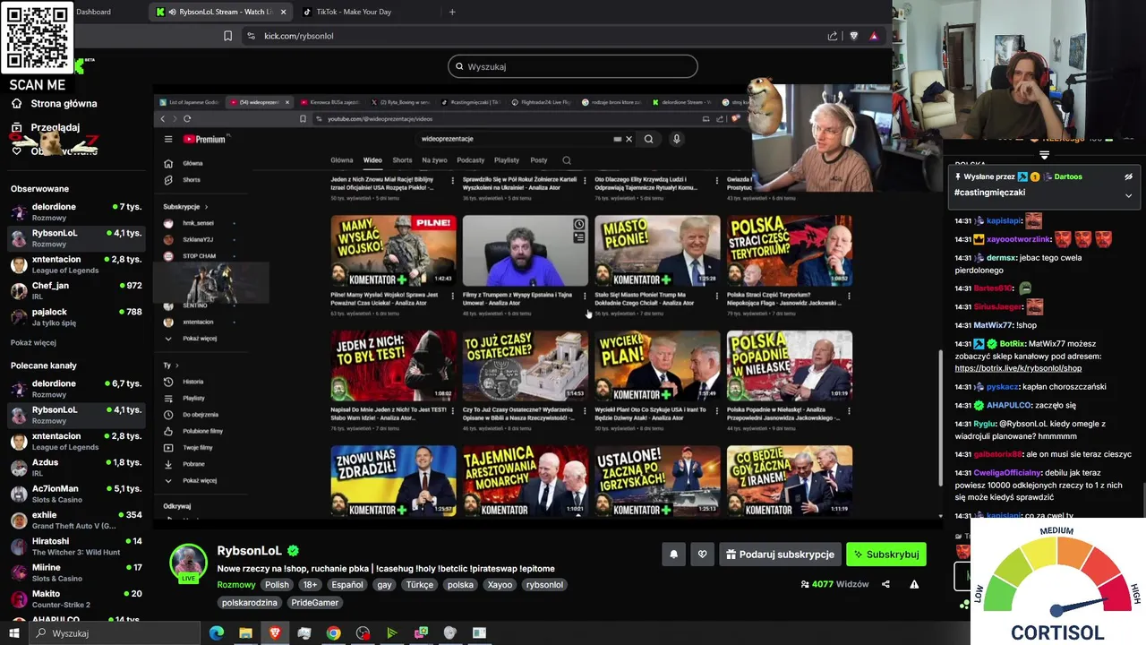Open Azdus recommended channel
1146x645 pixels.
click(76, 467)
